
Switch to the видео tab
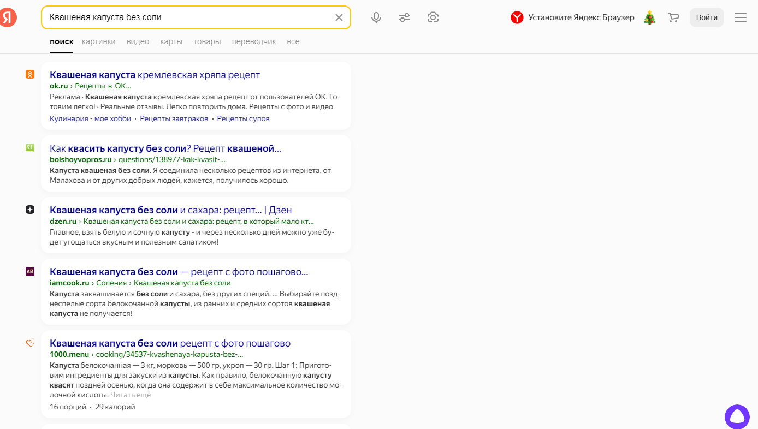pos(138,41)
